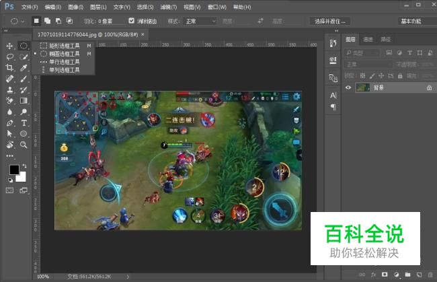
Task: Expand the status bar info arrow
Action: 128,277
